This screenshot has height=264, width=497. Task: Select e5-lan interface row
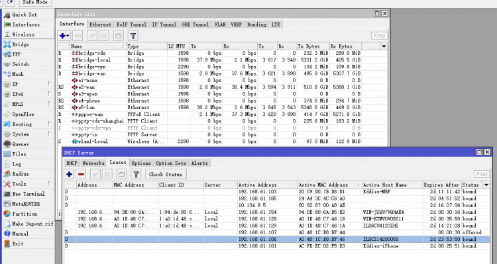[x=222, y=107]
